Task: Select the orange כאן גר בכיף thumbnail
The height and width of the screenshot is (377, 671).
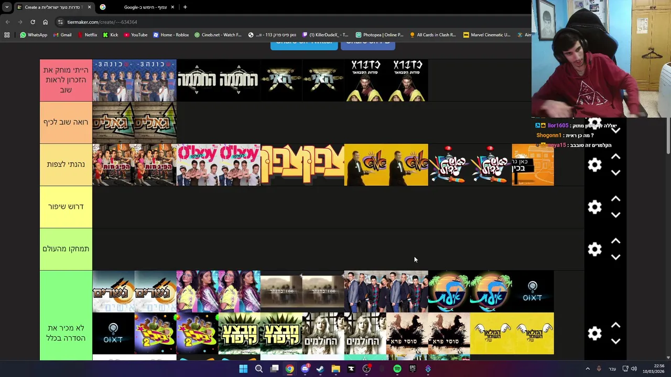Action: [x=533, y=165]
